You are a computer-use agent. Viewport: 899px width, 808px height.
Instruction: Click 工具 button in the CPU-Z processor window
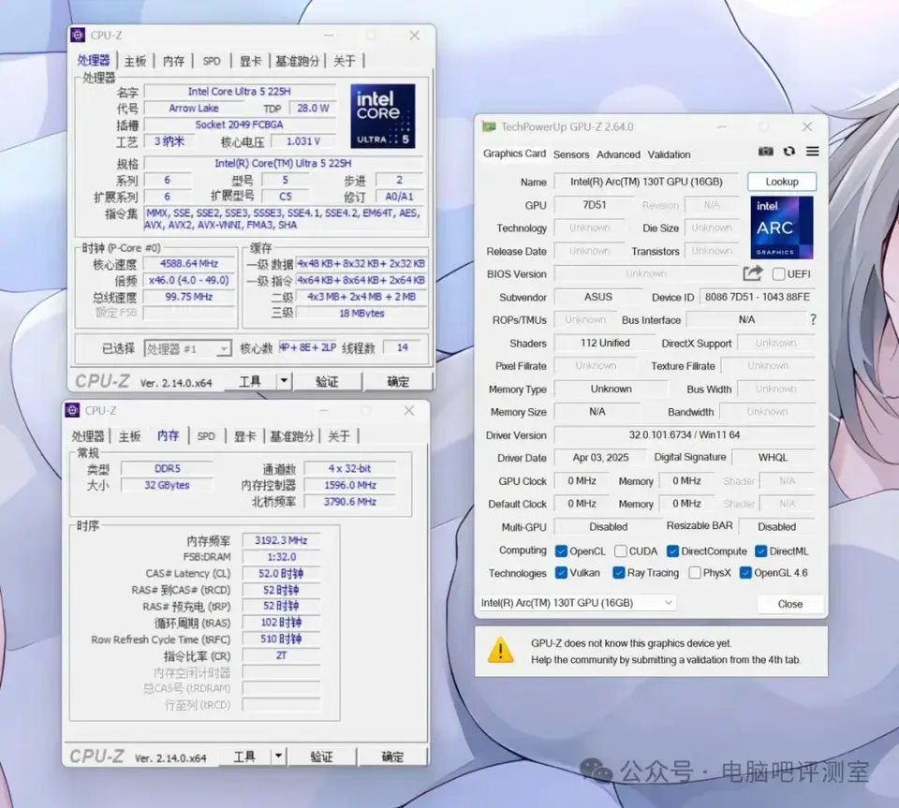click(x=250, y=381)
